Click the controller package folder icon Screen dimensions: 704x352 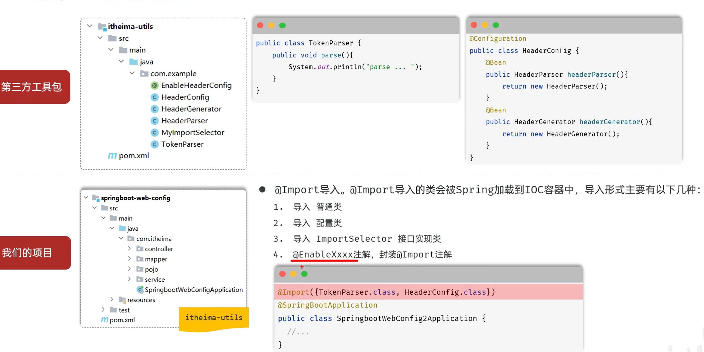pos(140,249)
